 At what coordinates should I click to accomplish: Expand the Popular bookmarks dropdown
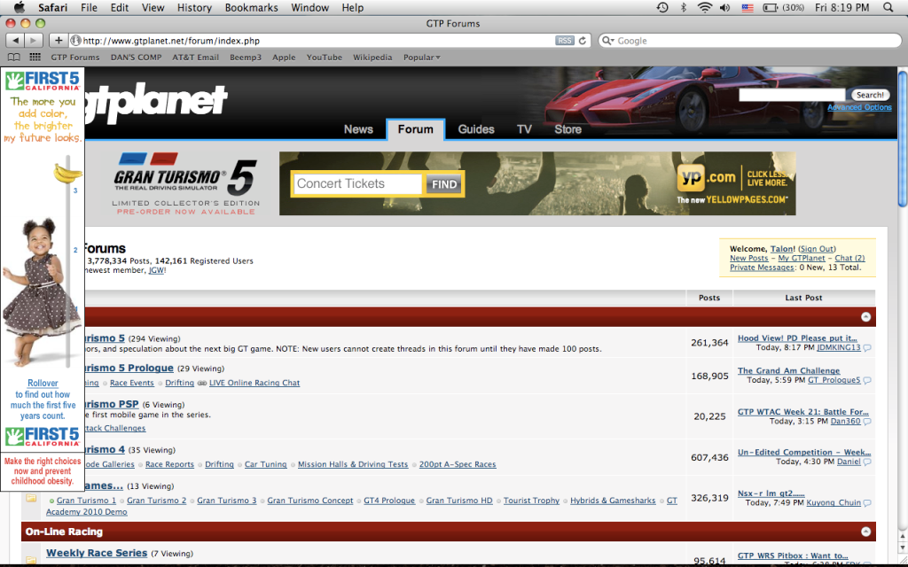click(421, 58)
